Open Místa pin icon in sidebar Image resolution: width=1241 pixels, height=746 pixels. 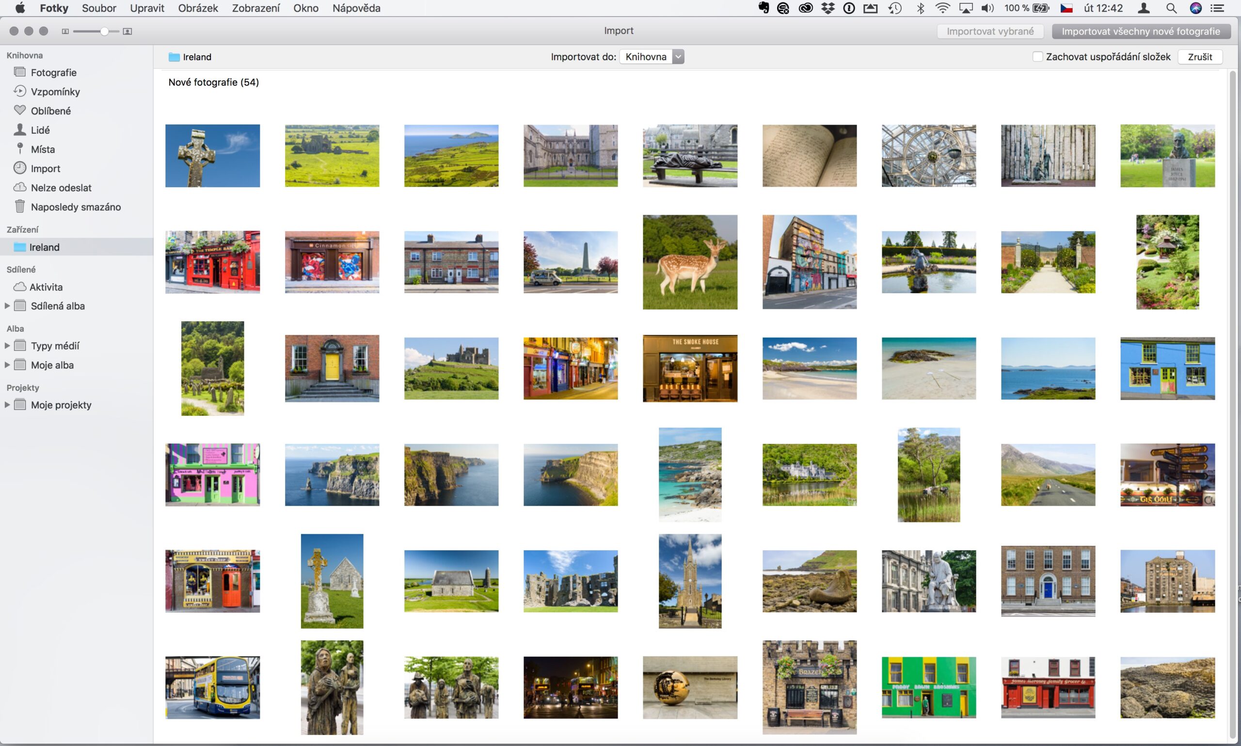pos(19,148)
